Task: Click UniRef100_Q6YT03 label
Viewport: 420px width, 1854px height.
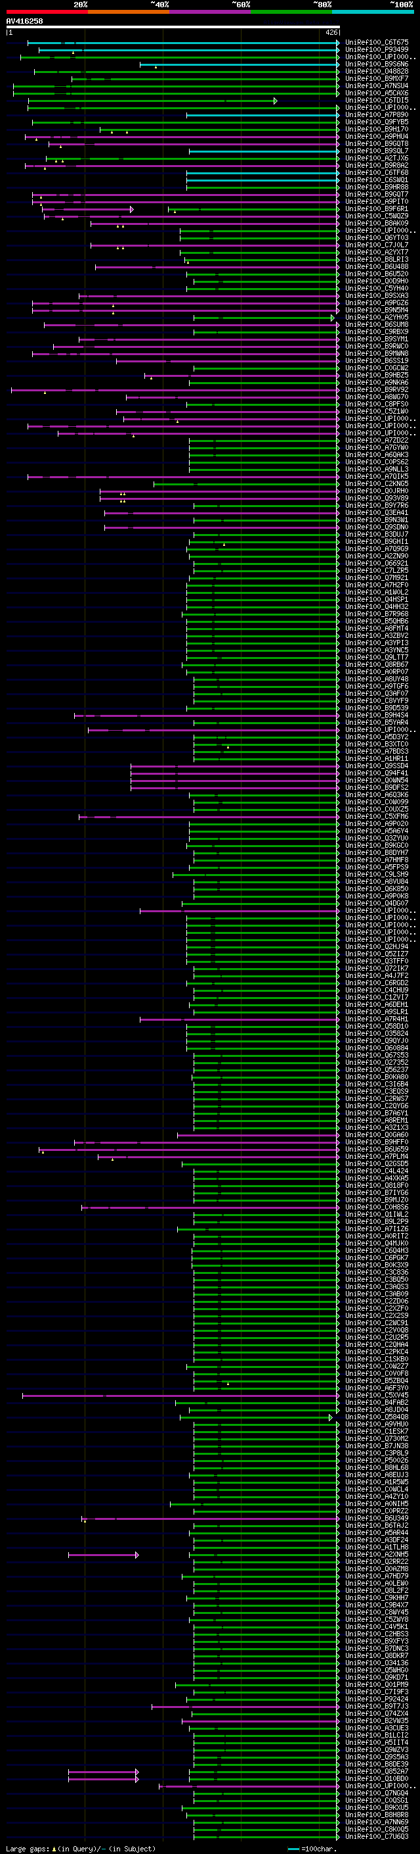Action: pos(376,238)
